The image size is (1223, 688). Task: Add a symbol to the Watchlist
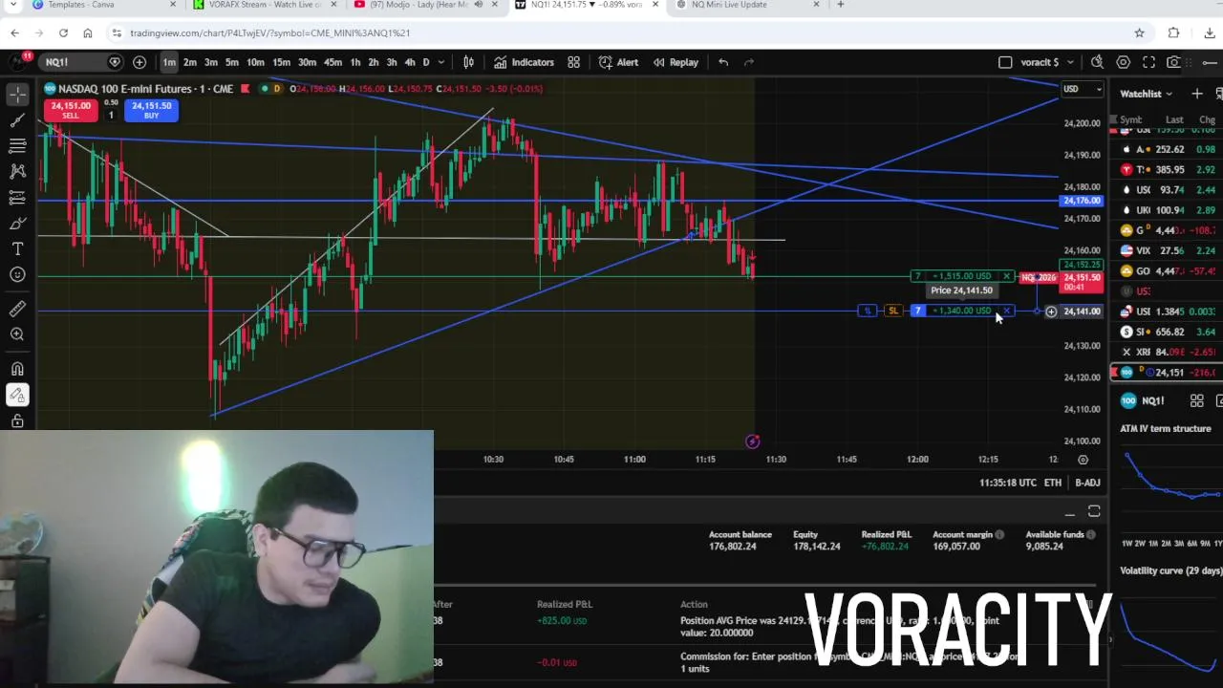point(1196,94)
